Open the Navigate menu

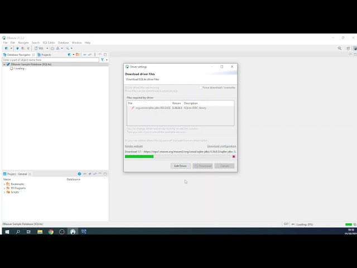23,42
